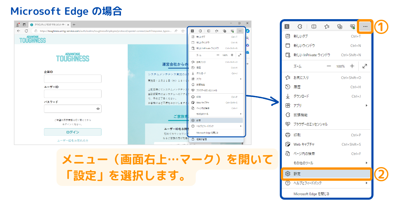Click the パスワード input field
The width and height of the screenshot is (403, 206).
[73, 109]
